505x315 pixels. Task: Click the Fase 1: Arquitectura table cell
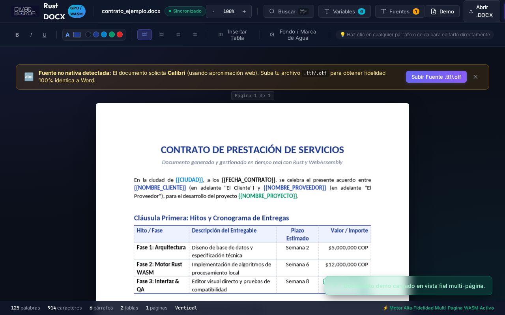tap(161, 251)
